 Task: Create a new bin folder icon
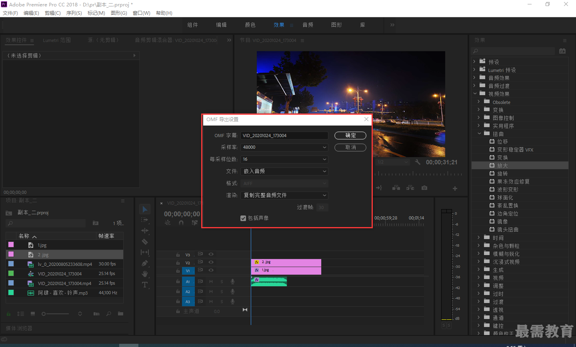[120, 314]
